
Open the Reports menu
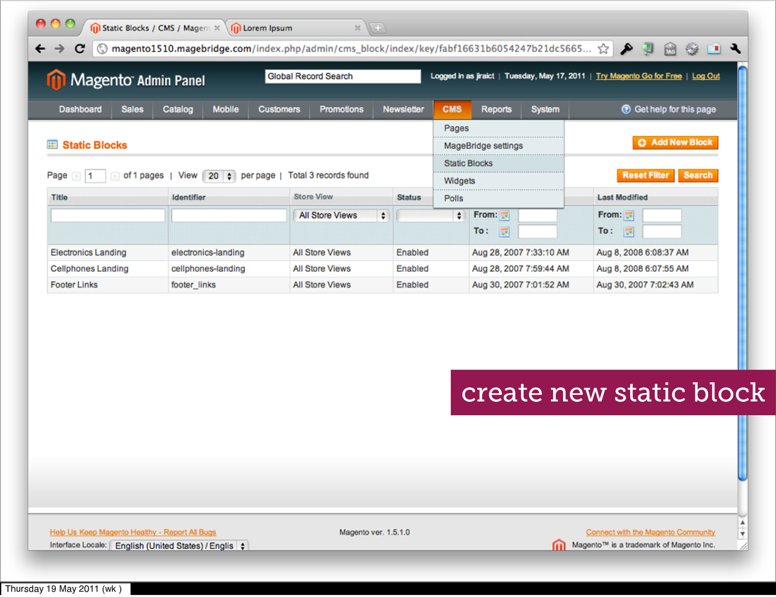[496, 110]
